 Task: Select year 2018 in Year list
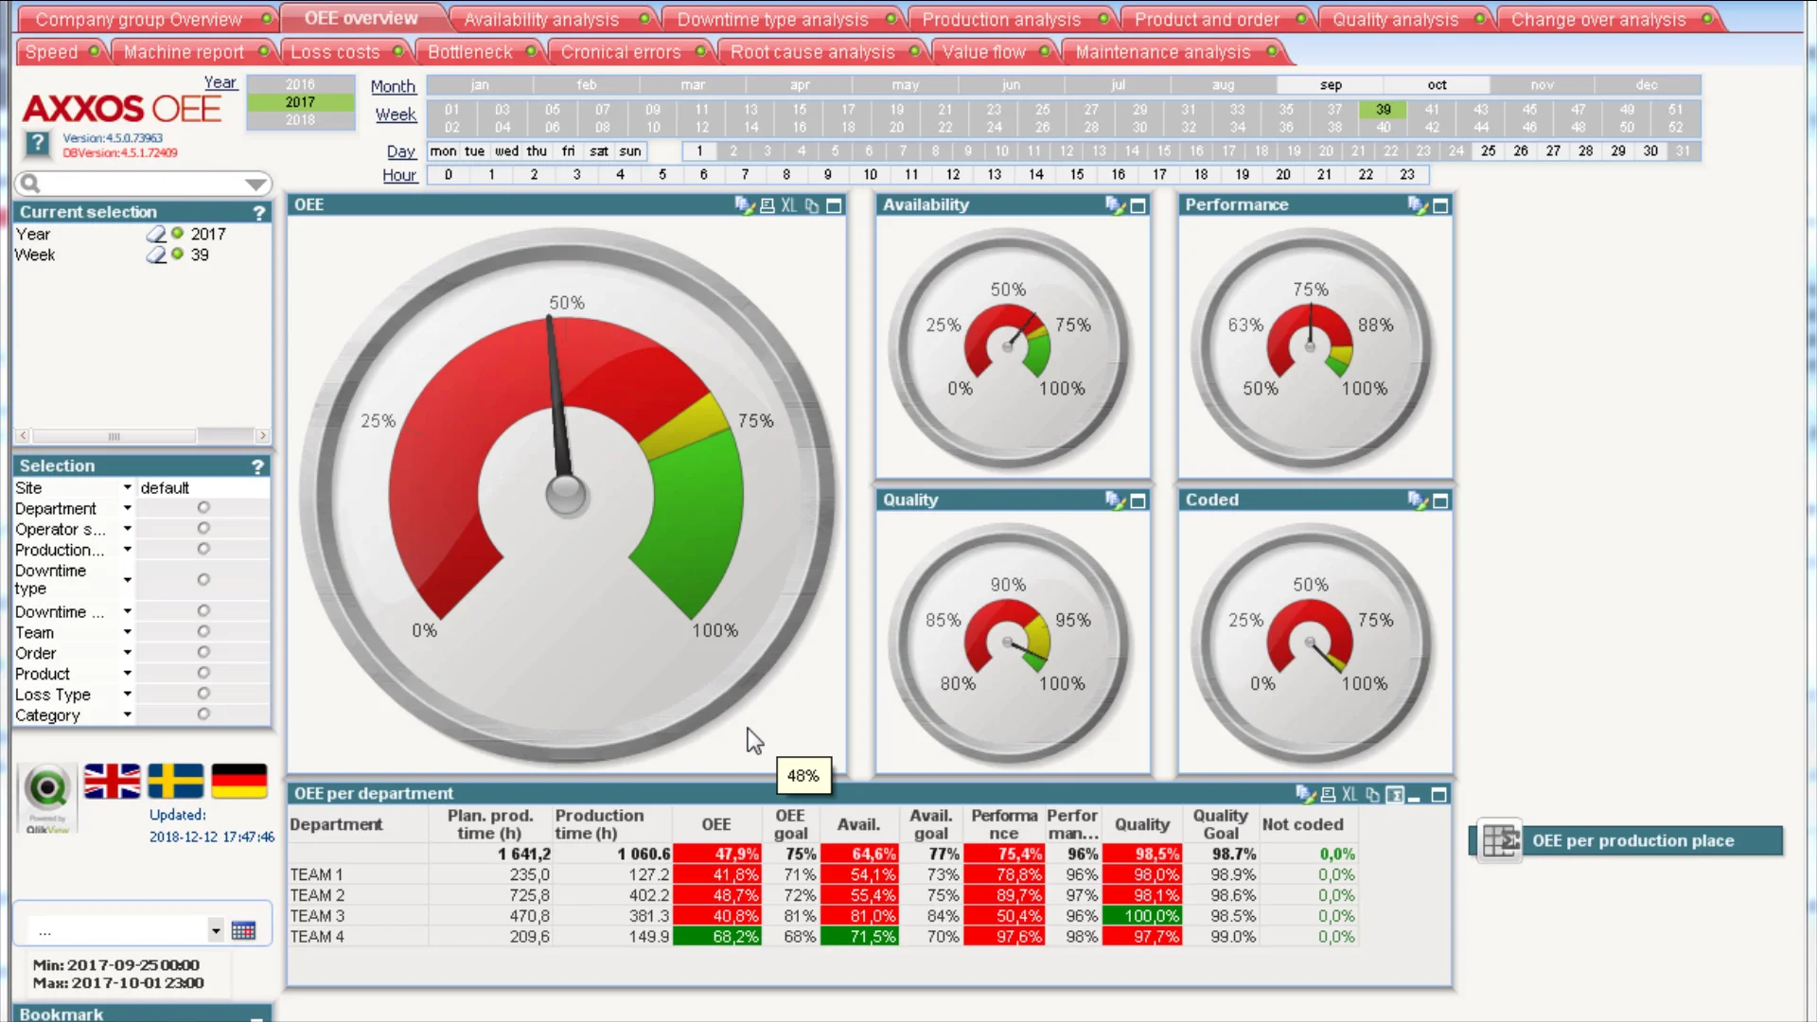[300, 120]
